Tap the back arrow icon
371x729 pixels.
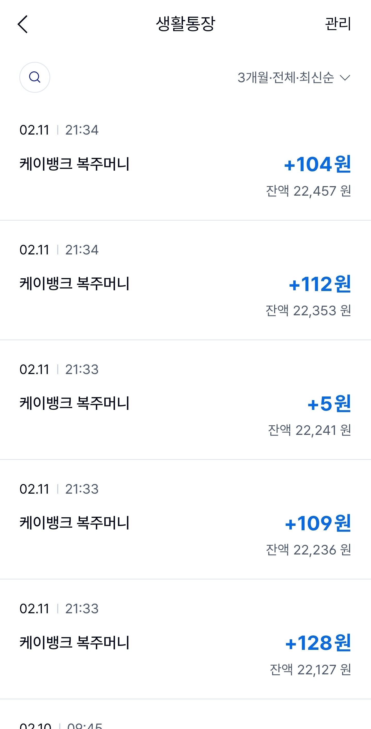pyautogui.click(x=23, y=24)
